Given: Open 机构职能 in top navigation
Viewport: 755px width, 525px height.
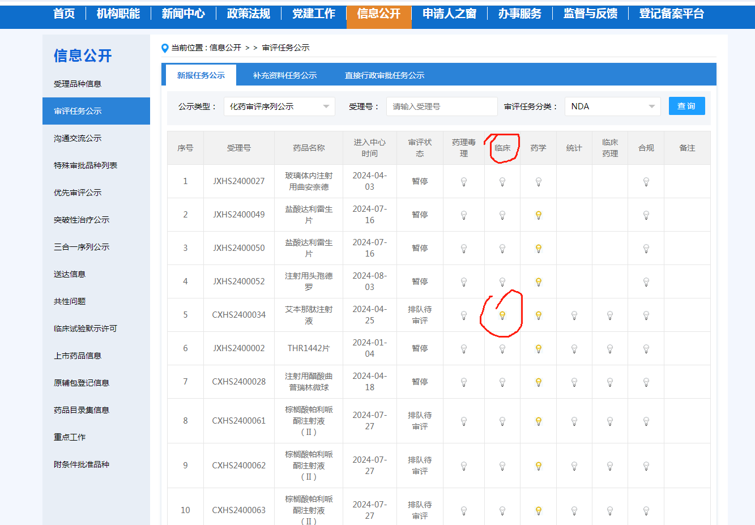Looking at the screenshot, I should pyautogui.click(x=118, y=14).
